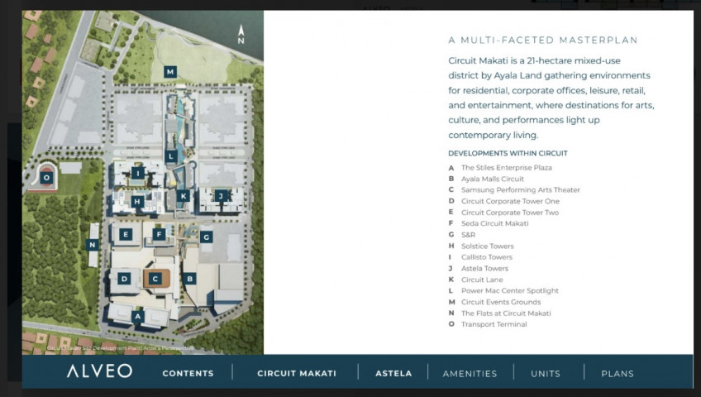Click 'Circuit Corporate Tower Two' legend entry
The width and height of the screenshot is (701, 397).
point(510,213)
